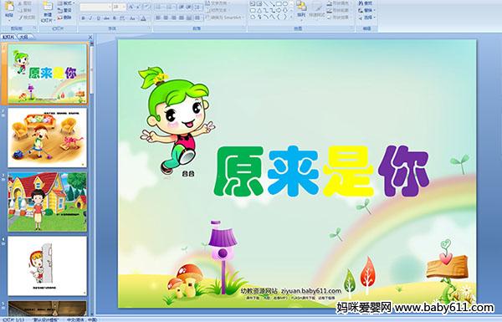Select the second slide thumbnail with room scene
502x322 pixels.
point(47,138)
